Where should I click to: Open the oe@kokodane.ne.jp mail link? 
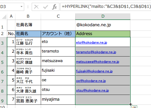click(x=91, y=81)
